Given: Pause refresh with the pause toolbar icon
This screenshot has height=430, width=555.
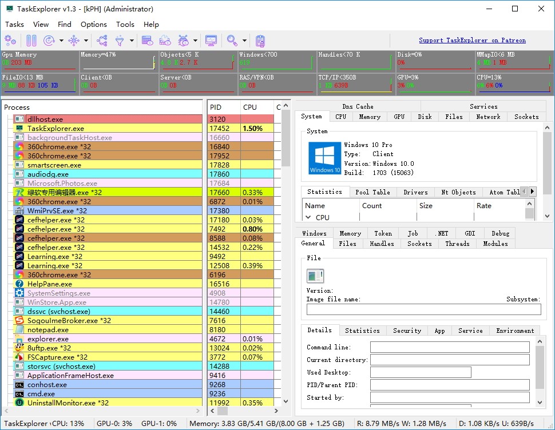Looking at the screenshot, I should tap(31, 41).
